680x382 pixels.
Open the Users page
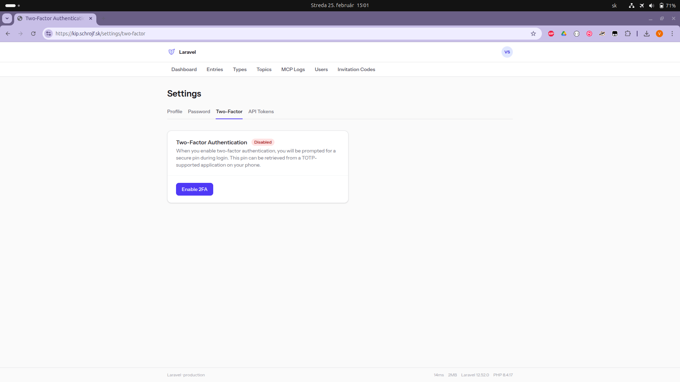click(321, 70)
